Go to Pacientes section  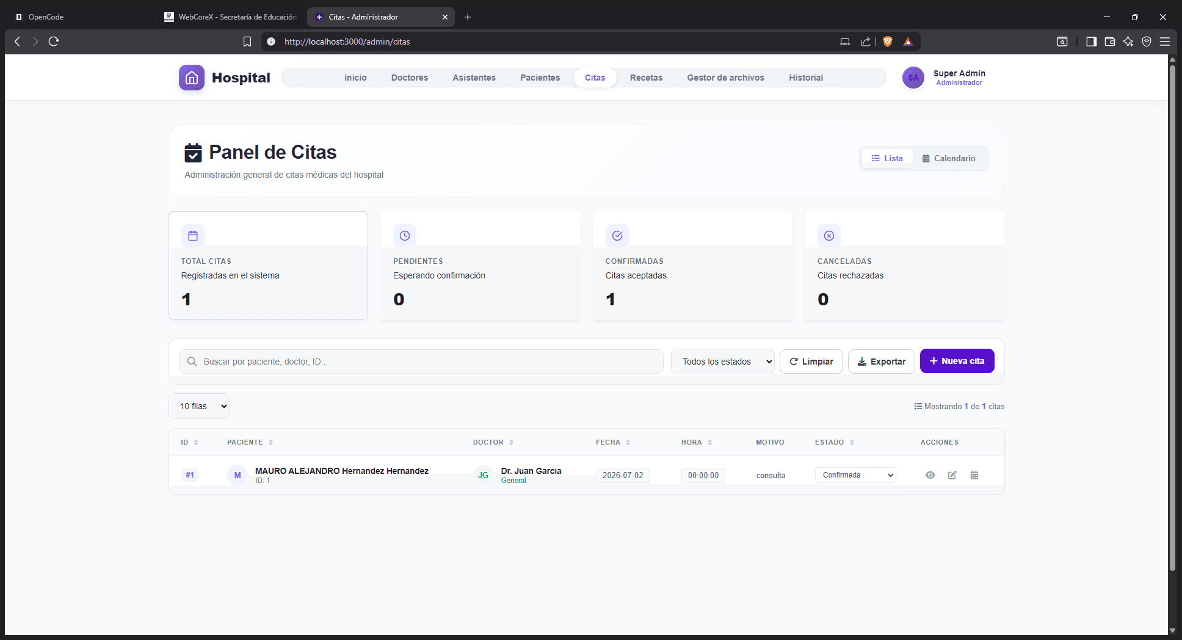click(x=540, y=78)
